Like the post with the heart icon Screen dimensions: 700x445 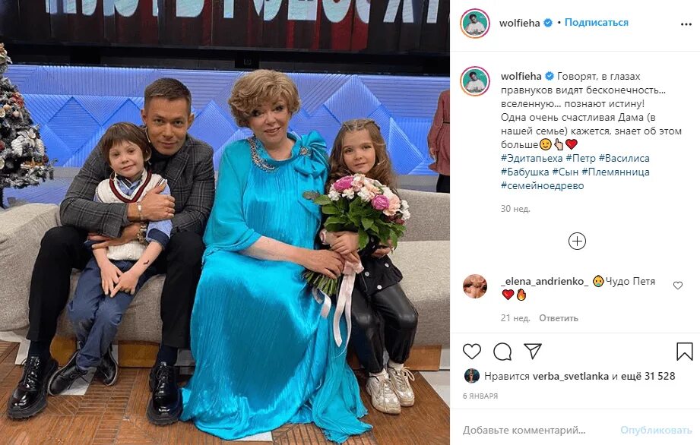point(471,352)
